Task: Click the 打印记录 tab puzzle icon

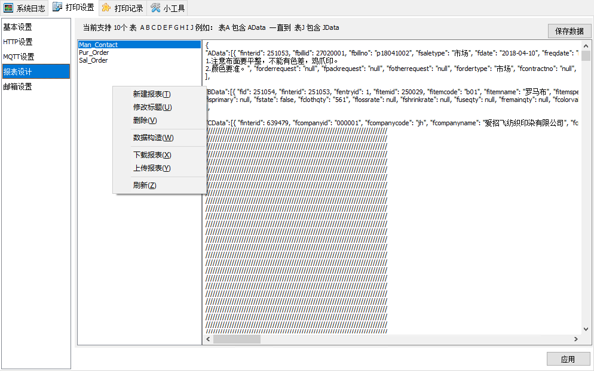Action: (106, 8)
